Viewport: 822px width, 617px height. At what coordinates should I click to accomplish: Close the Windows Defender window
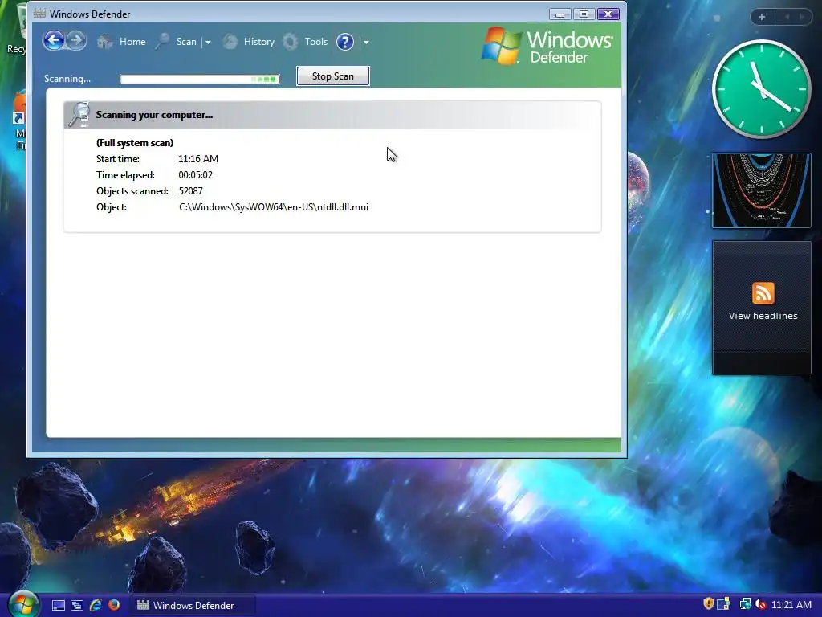pyautogui.click(x=608, y=14)
